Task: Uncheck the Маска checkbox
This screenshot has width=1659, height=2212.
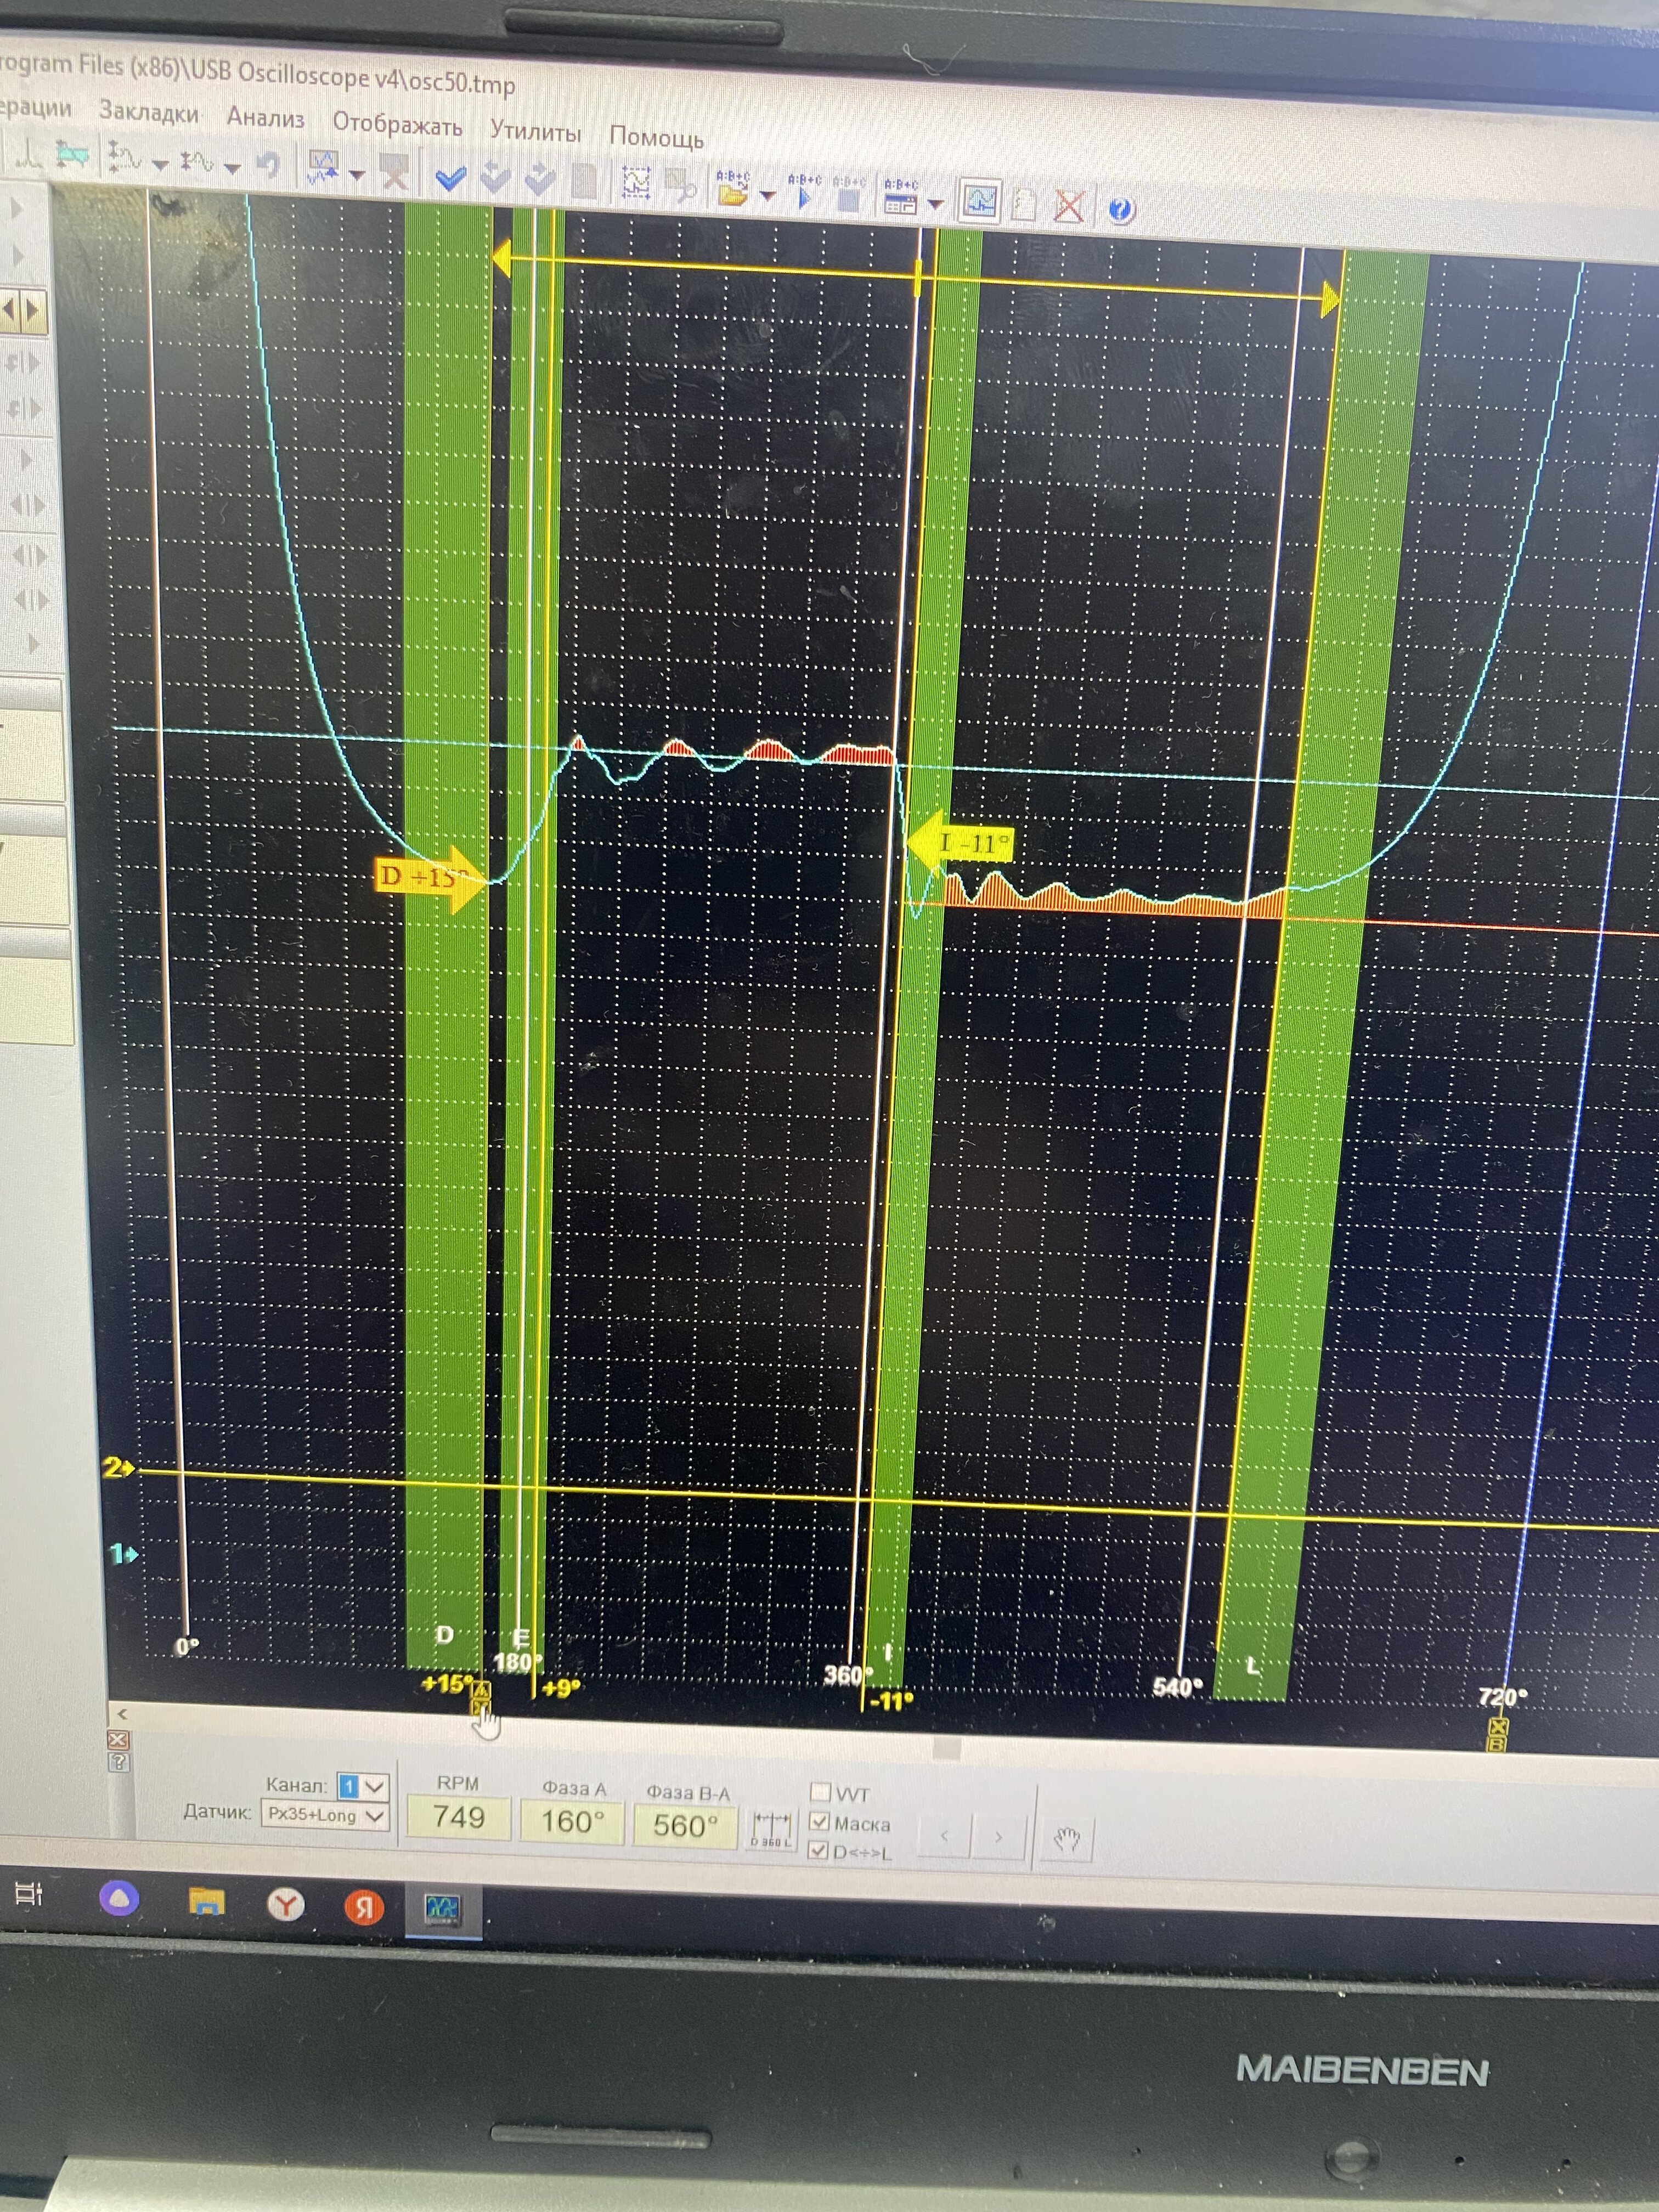Action: (x=820, y=1821)
